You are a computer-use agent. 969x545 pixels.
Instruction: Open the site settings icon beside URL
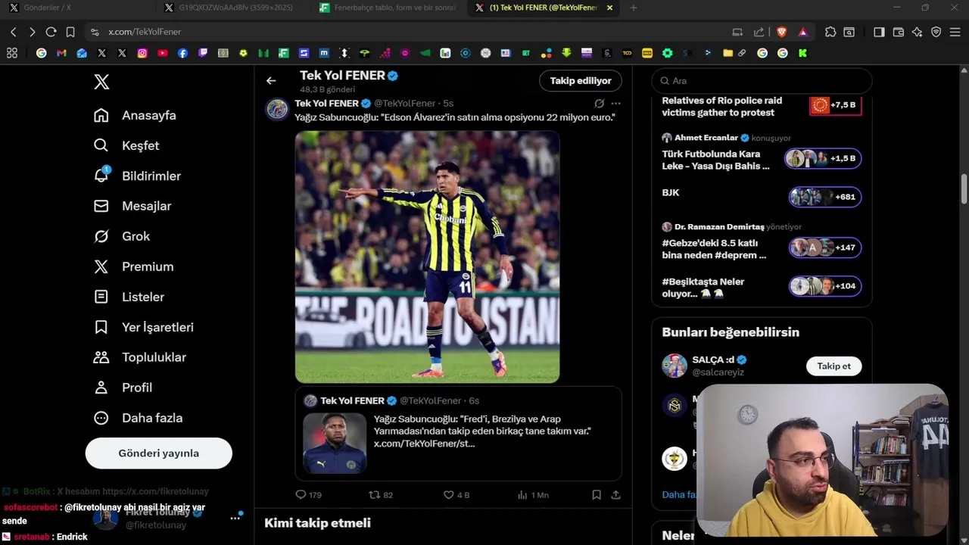point(95,32)
